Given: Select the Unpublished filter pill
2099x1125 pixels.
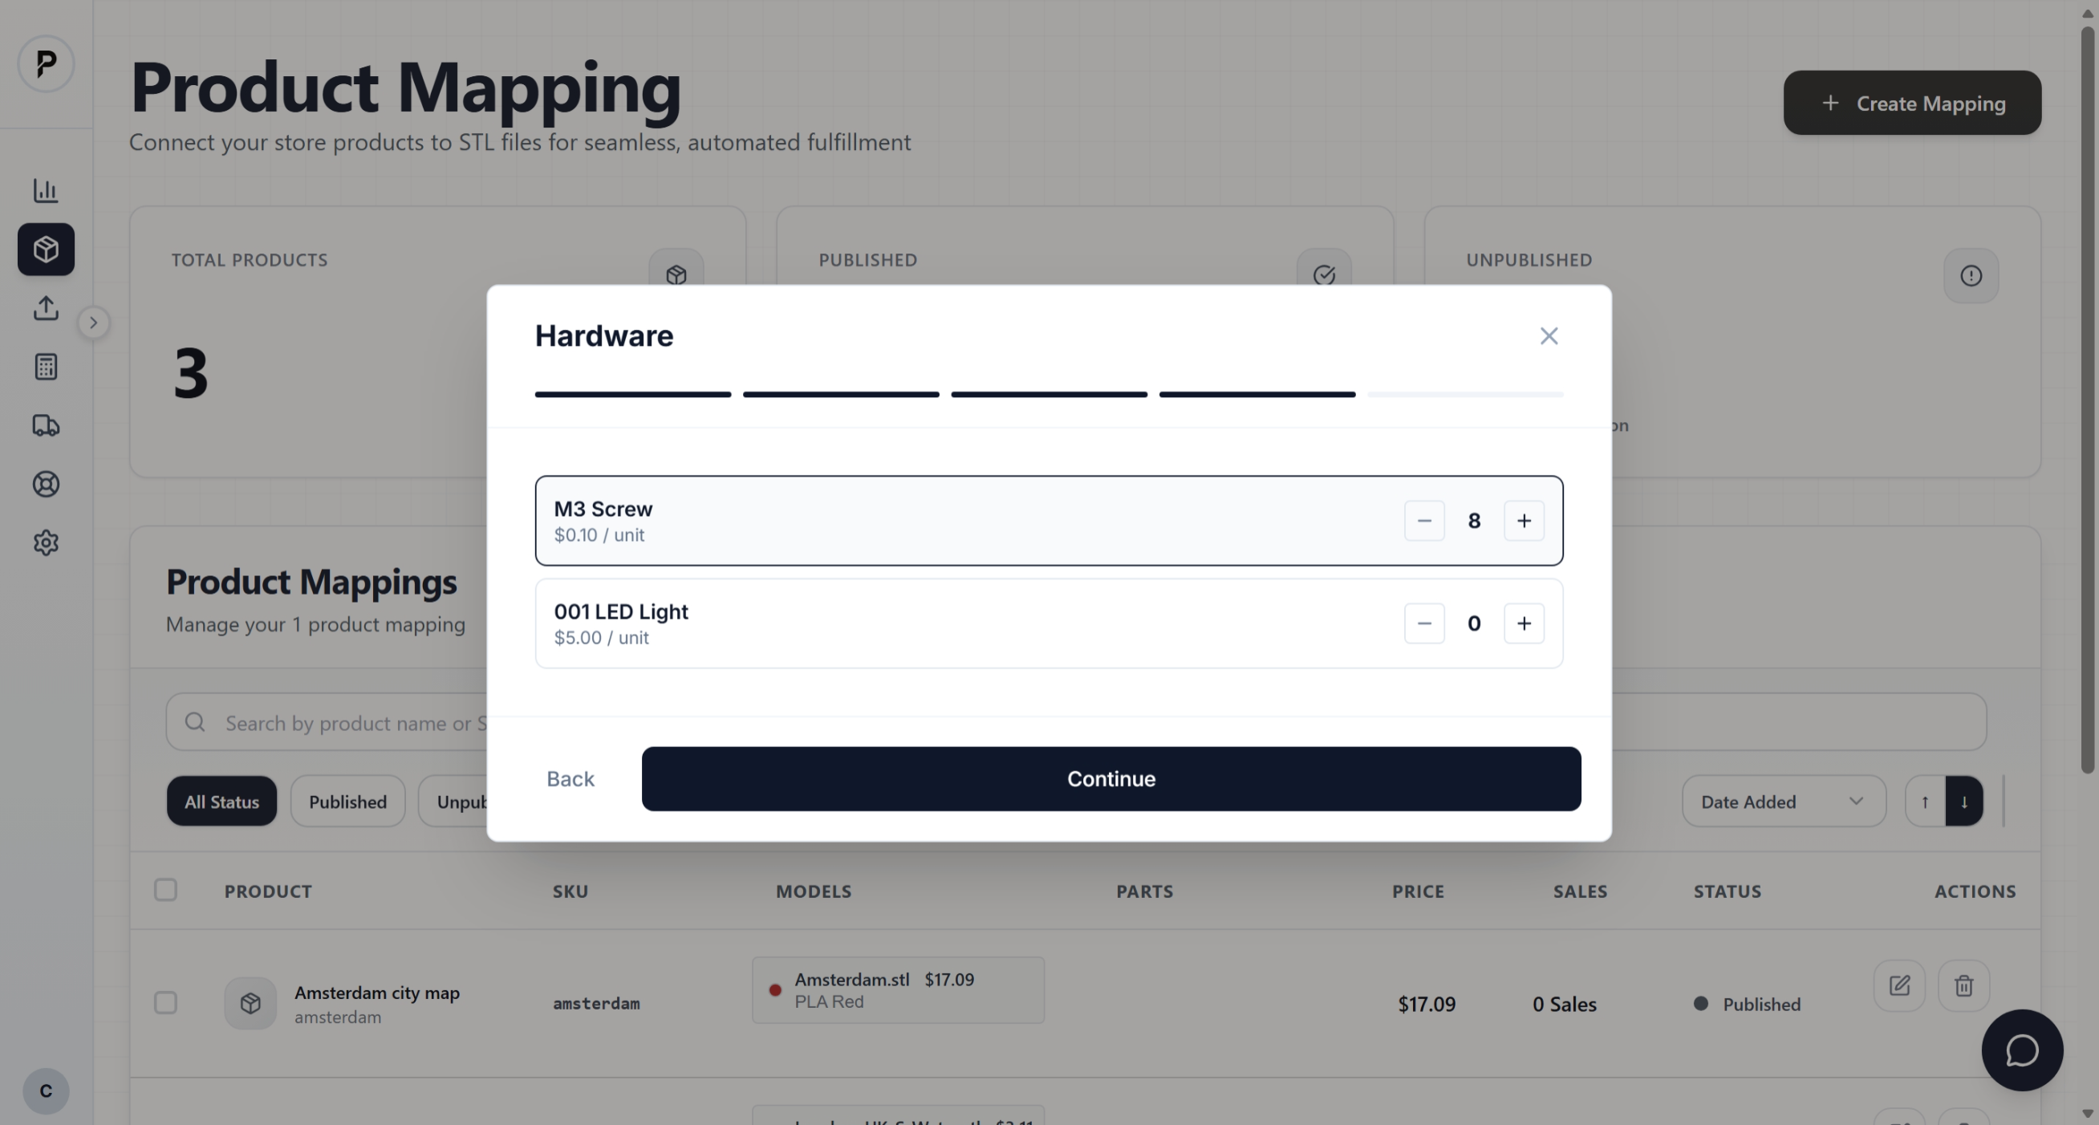Looking at the screenshot, I should tap(454, 802).
